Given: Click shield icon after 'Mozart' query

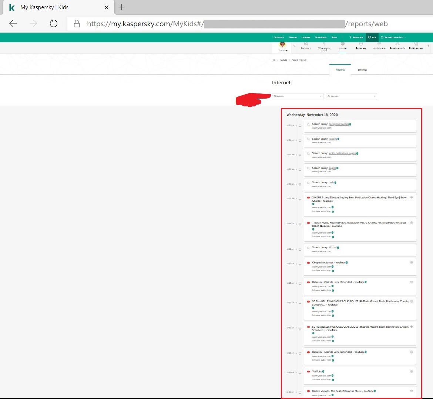Looking at the screenshot, I should tap(338, 247).
